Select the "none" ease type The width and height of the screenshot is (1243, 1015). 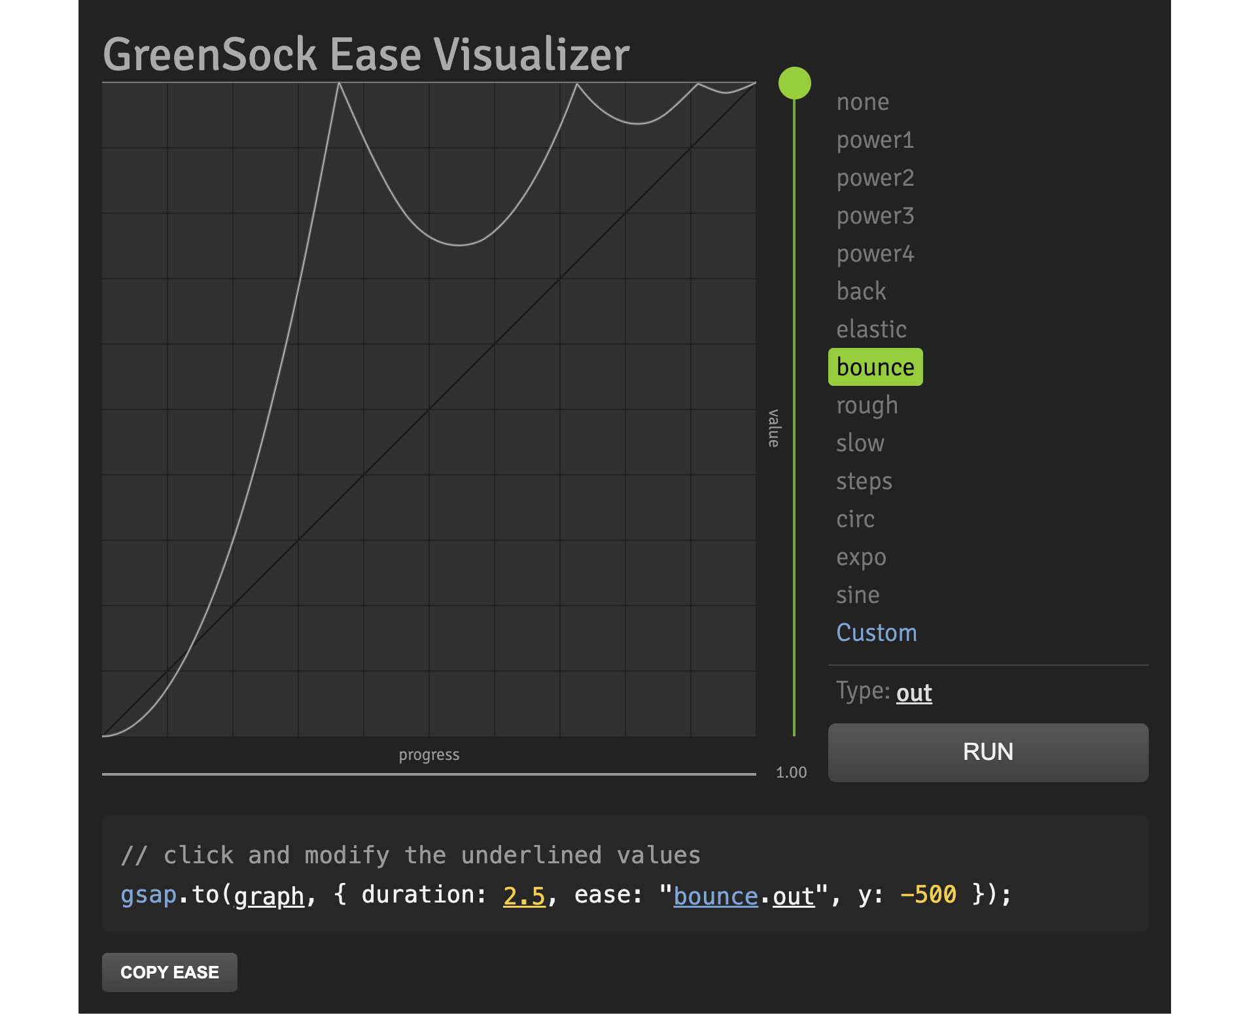coord(862,101)
